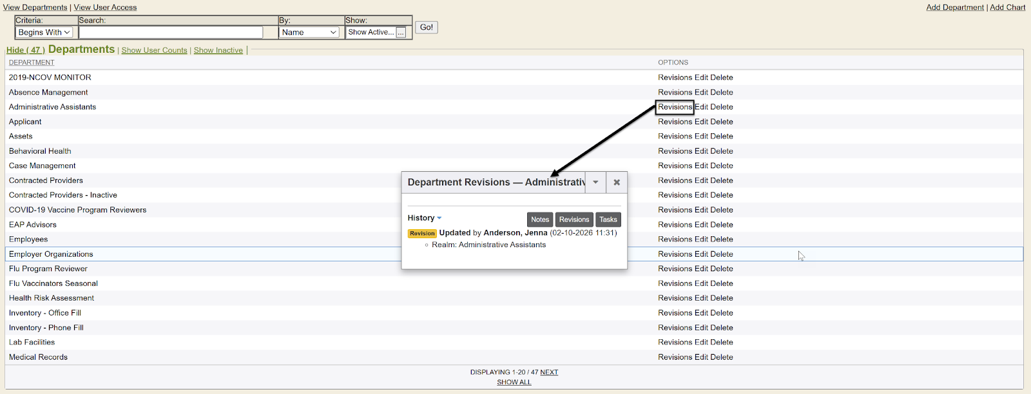The image size is (1031, 394).
Task: Expand the History dropdown in popup
Action: [425, 218]
